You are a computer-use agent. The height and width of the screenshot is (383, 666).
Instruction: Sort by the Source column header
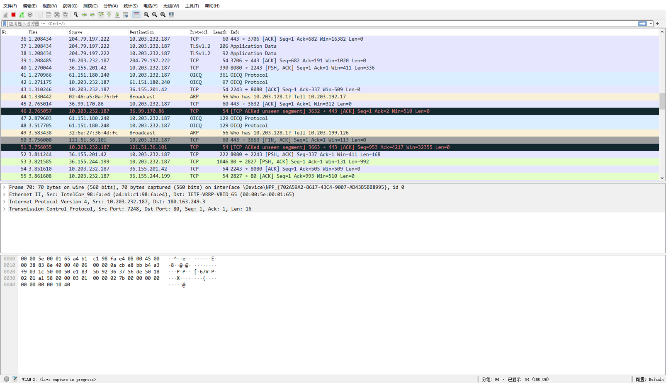97,32
